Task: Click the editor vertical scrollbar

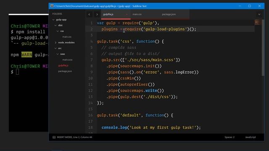Action: (x=263, y=48)
